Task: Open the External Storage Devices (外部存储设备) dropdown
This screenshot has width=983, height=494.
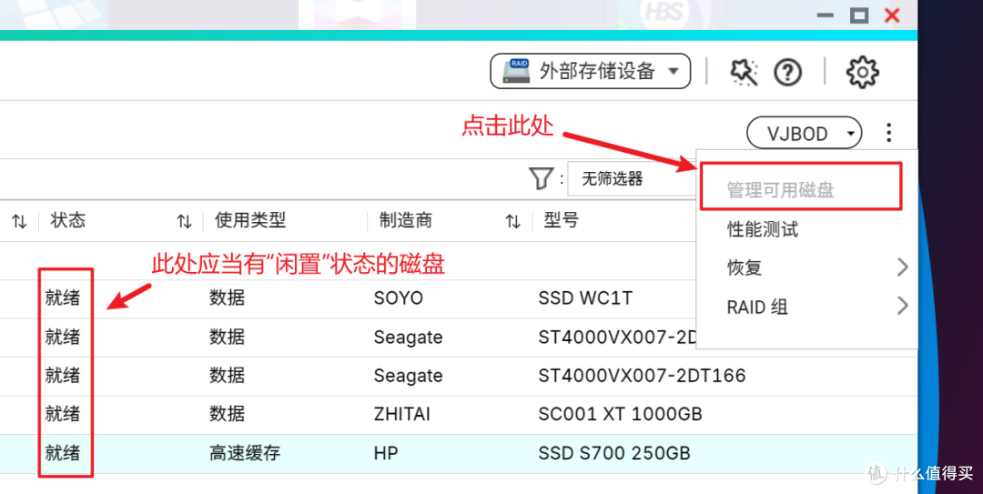Action: point(590,71)
